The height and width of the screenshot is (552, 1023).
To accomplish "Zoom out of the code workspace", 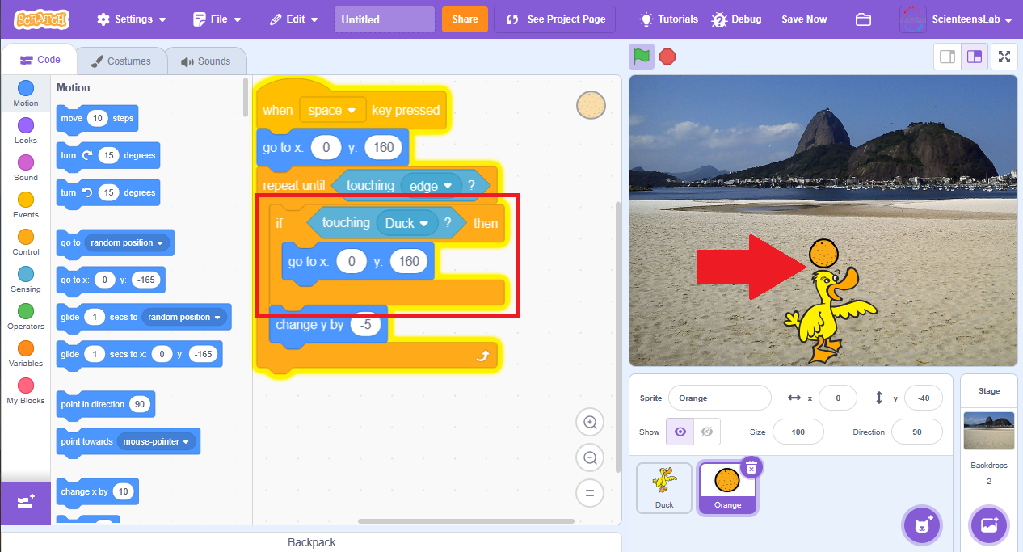I will [590, 457].
